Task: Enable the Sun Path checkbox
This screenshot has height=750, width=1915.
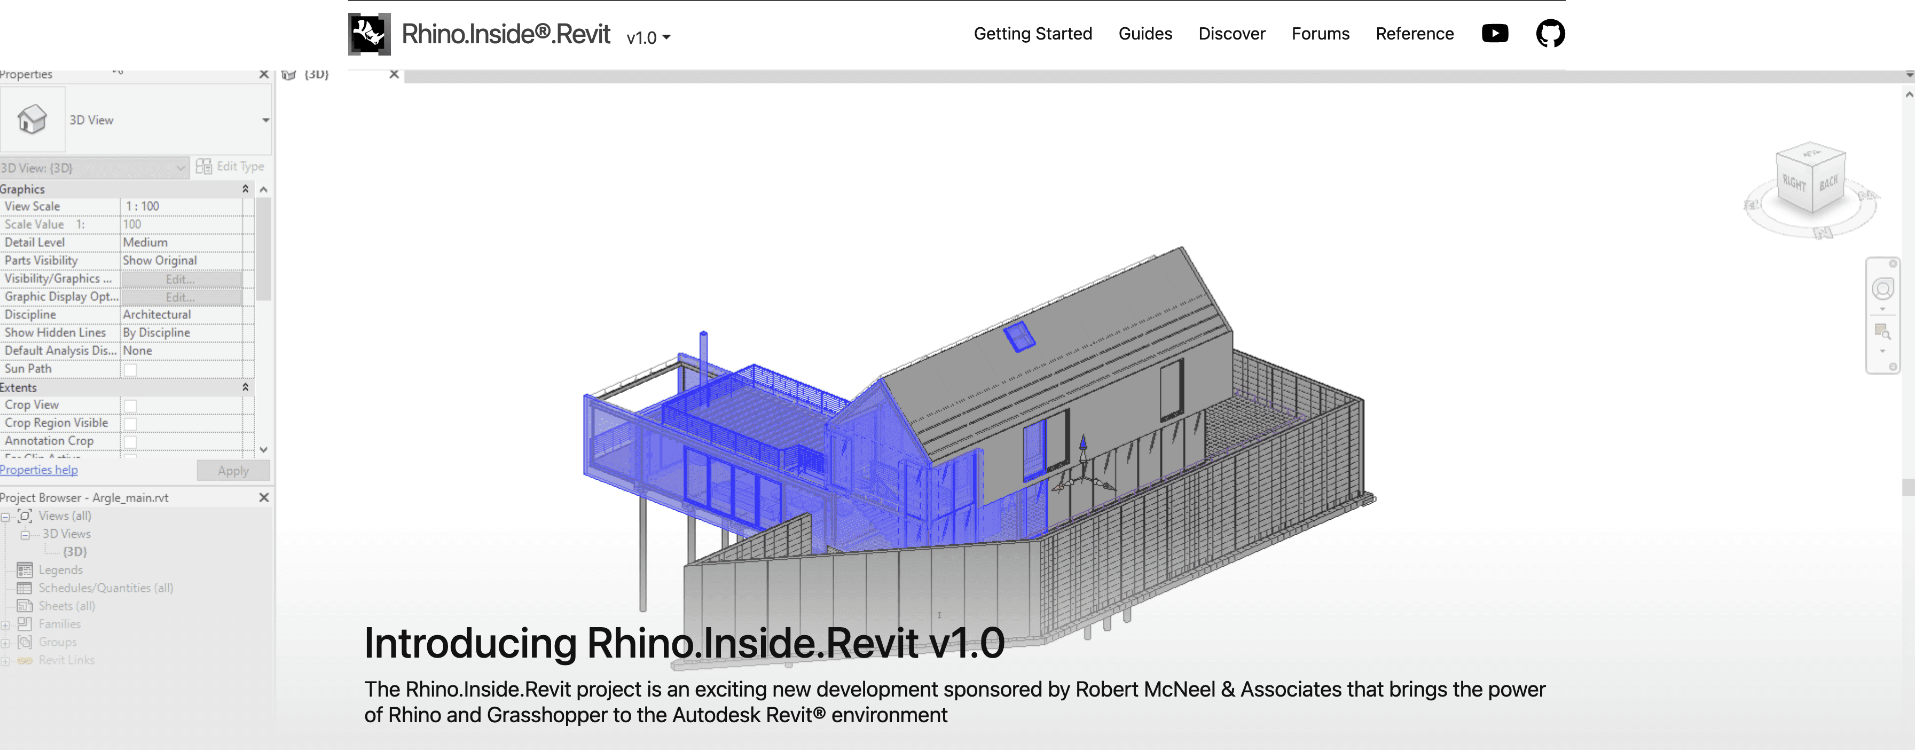Action: tap(131, 369)
